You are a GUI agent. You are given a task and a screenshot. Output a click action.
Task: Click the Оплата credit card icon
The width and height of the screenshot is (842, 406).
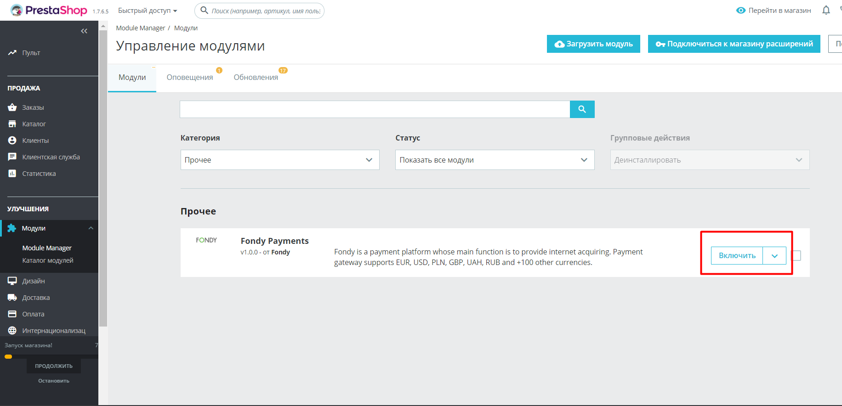pyautogui.click(x=12, y=314)
